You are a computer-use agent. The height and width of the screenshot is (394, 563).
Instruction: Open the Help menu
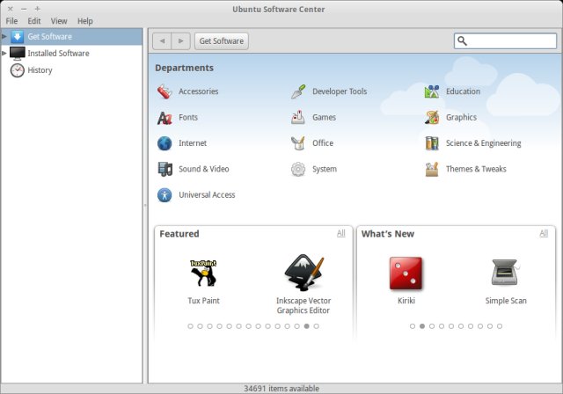pos(85,21)
